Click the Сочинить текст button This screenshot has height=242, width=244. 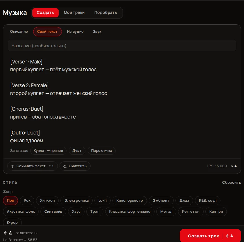point(33,166)
